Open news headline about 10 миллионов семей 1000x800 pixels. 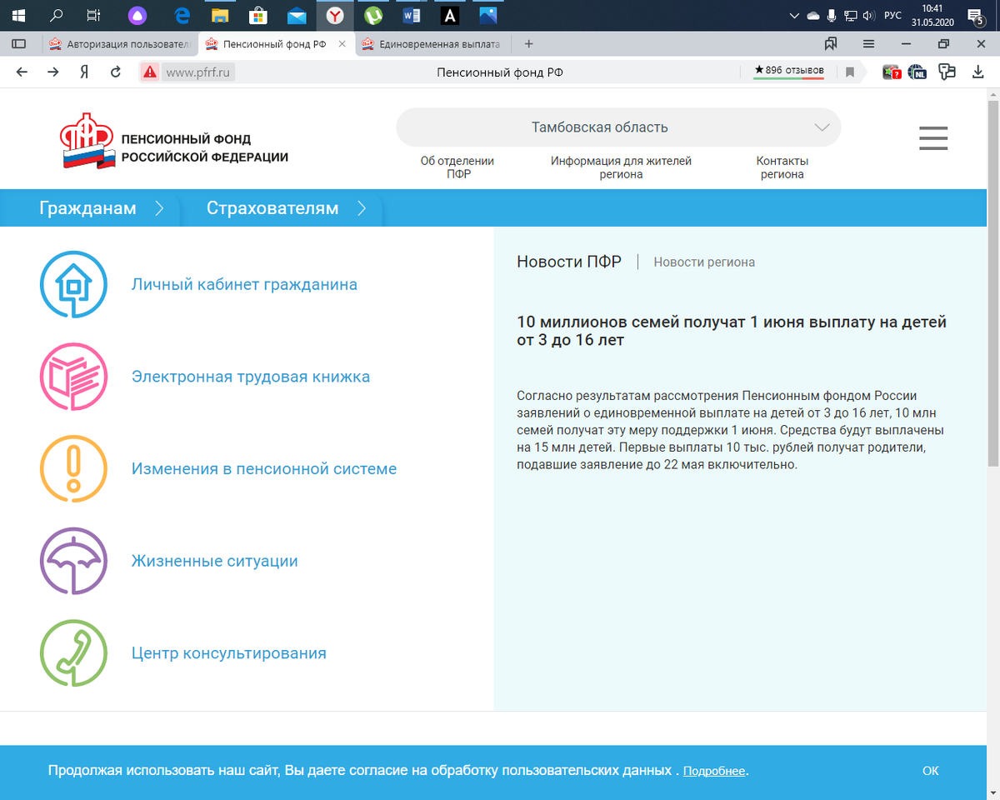[732, 331]
